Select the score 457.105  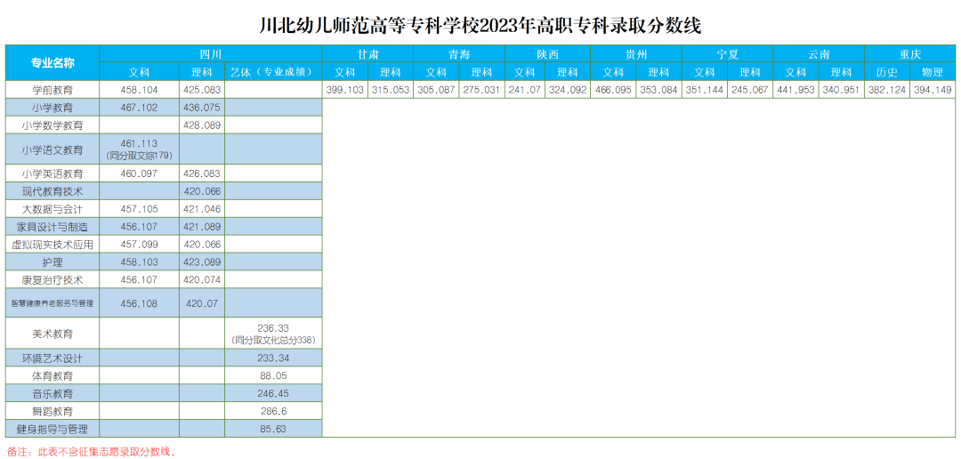tap(140, 209)
